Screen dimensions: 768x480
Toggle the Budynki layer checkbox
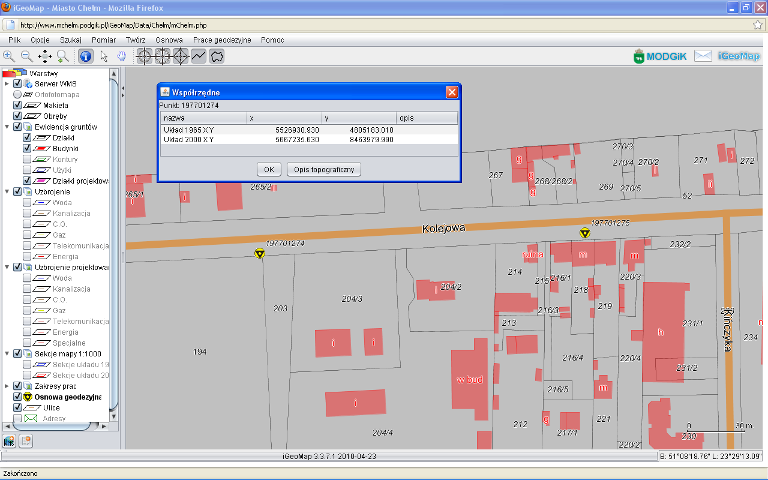point(27,149)
